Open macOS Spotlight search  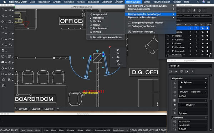[x=198, y=2]
